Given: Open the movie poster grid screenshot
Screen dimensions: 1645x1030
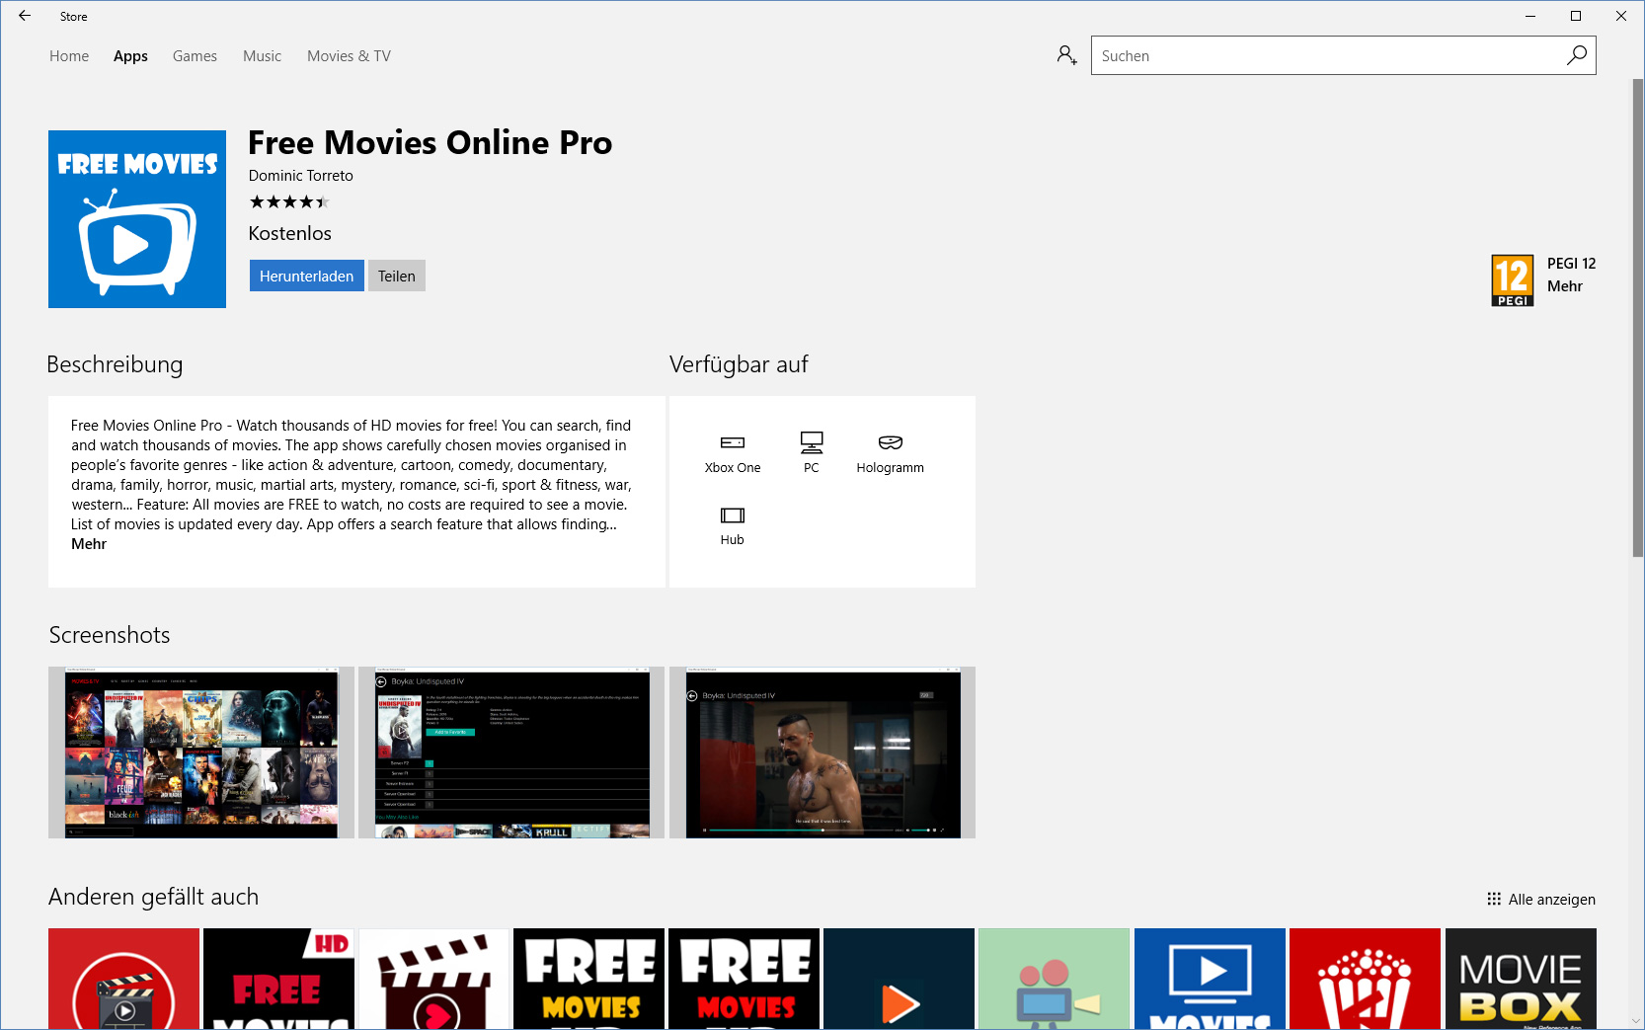Looking at the screenshot, I should point(201,753).
